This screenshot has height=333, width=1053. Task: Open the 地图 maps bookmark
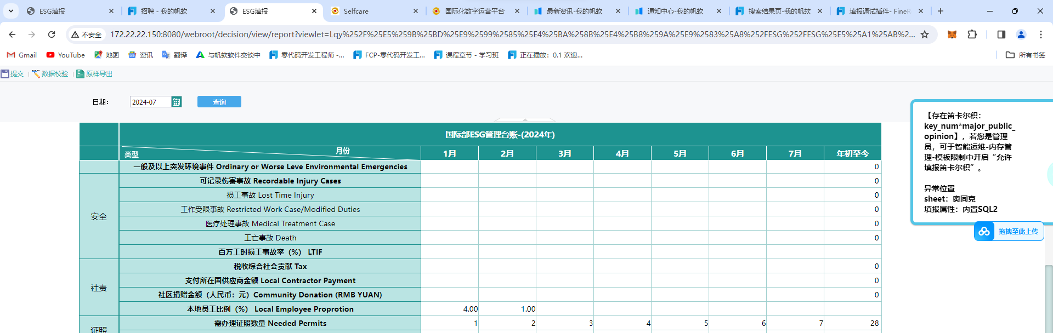(x=106, y=55)
